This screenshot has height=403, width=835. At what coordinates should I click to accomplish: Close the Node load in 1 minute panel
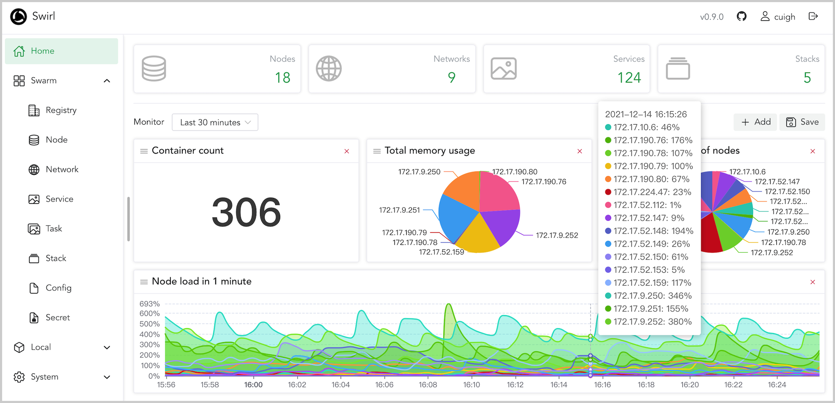point(812,282)
